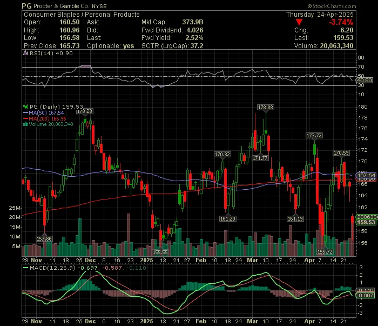
Task: Click the RSI(14) indicator icon
Action: (25, 53)
